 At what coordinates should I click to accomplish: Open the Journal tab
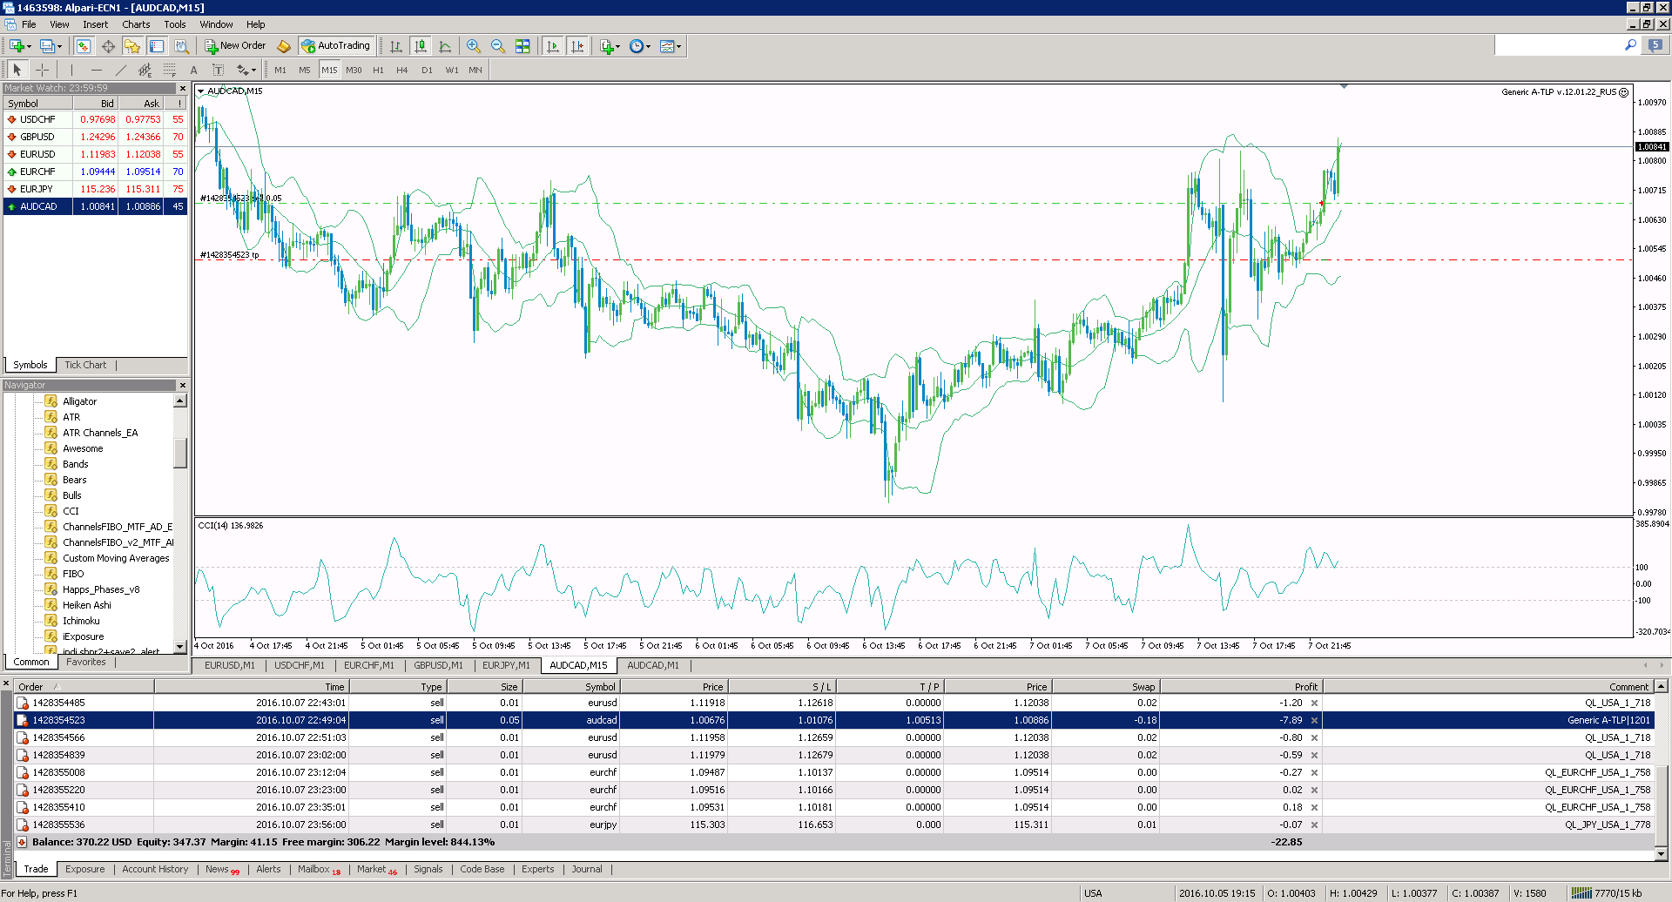(587, 869)
